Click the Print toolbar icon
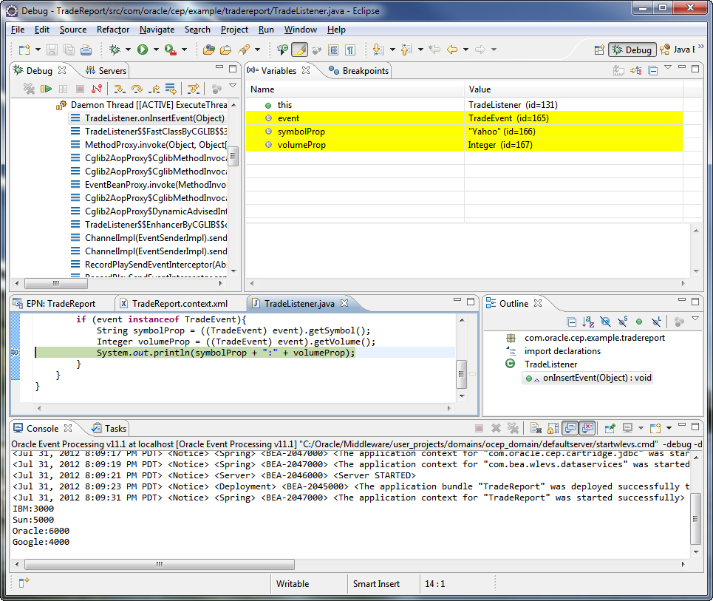 pos(86,50)
